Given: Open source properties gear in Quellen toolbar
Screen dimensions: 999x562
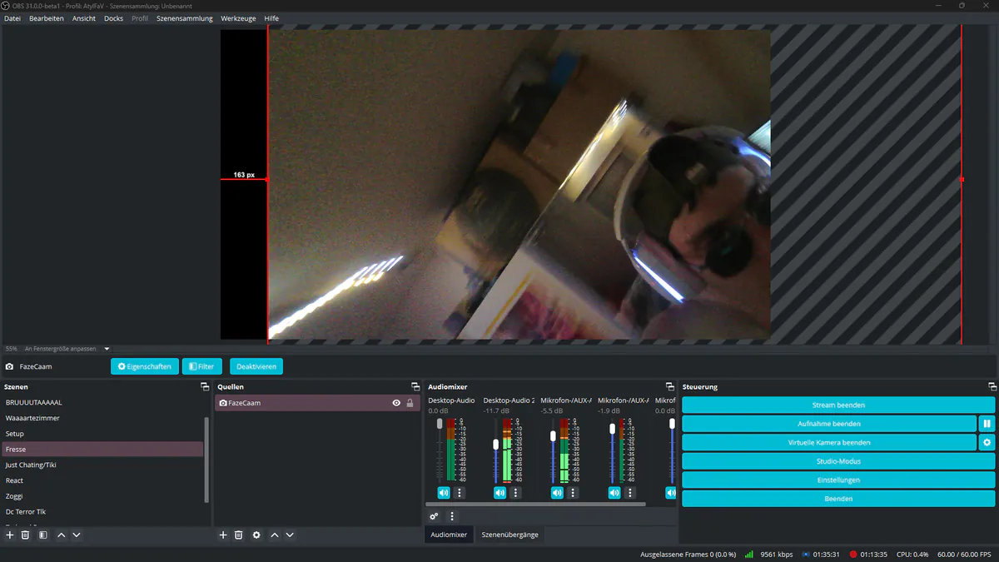Looking at the screenshot, I should [256, 535].
